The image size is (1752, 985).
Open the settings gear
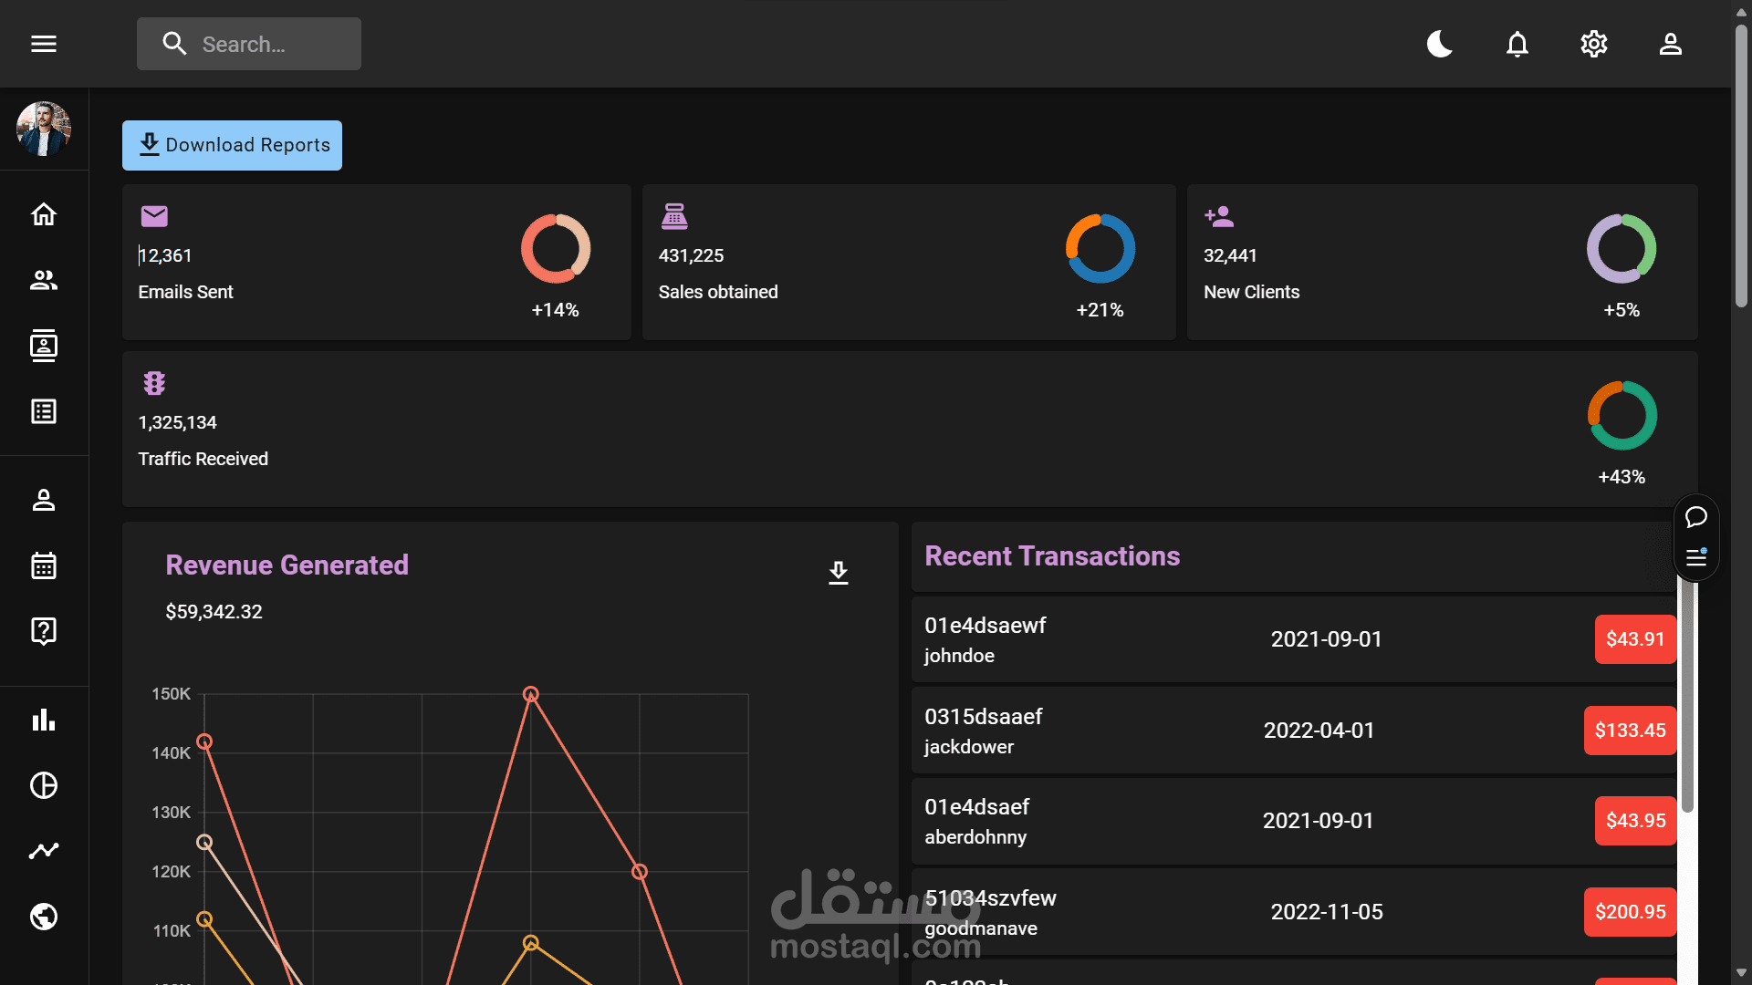[x=1593, y=44]
